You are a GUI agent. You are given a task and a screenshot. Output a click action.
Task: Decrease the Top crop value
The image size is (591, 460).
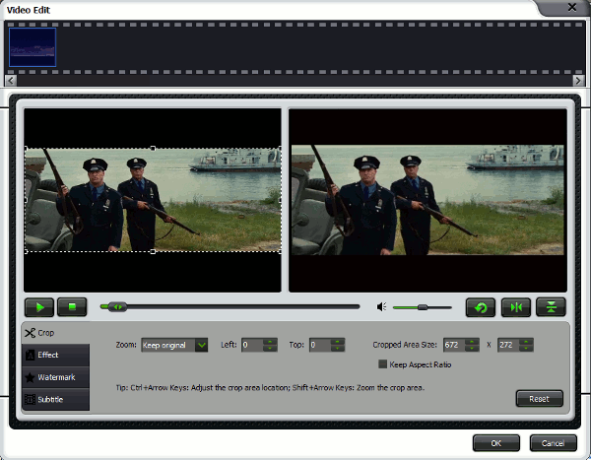coord(337,349)
